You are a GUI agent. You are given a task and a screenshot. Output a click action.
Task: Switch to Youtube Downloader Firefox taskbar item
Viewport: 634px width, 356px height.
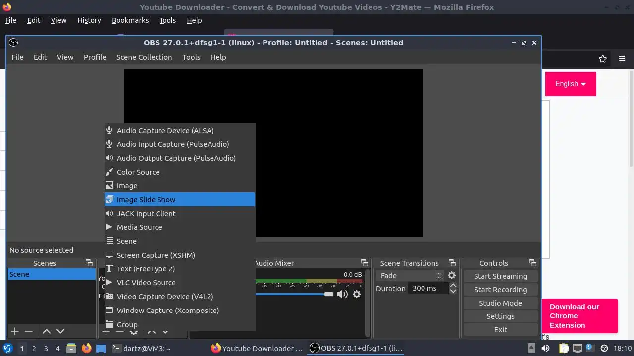257,349
